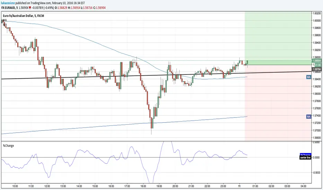
Task: Click the FX:EURAUD symbol text in header
Action: click(x=8, y=8)
